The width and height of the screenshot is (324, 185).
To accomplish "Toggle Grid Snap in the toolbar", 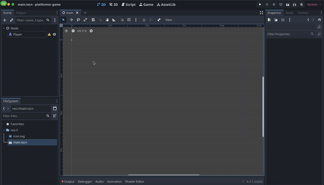I will pyautogui.click(x=129, y=20).
